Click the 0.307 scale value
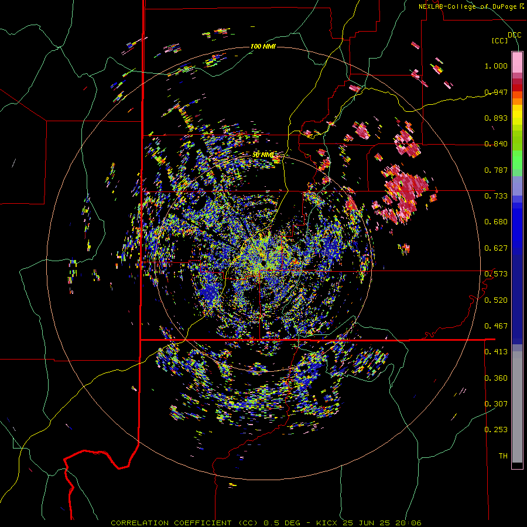This screenshot has height=527, width=527. coord(496,404)
